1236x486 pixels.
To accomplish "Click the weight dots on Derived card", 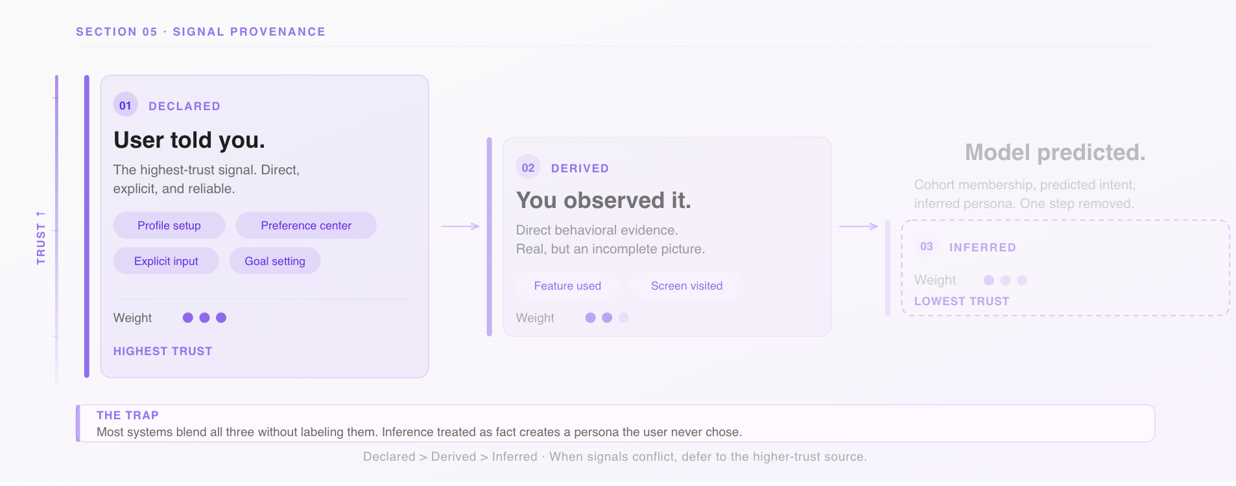I will pos(607,318).
